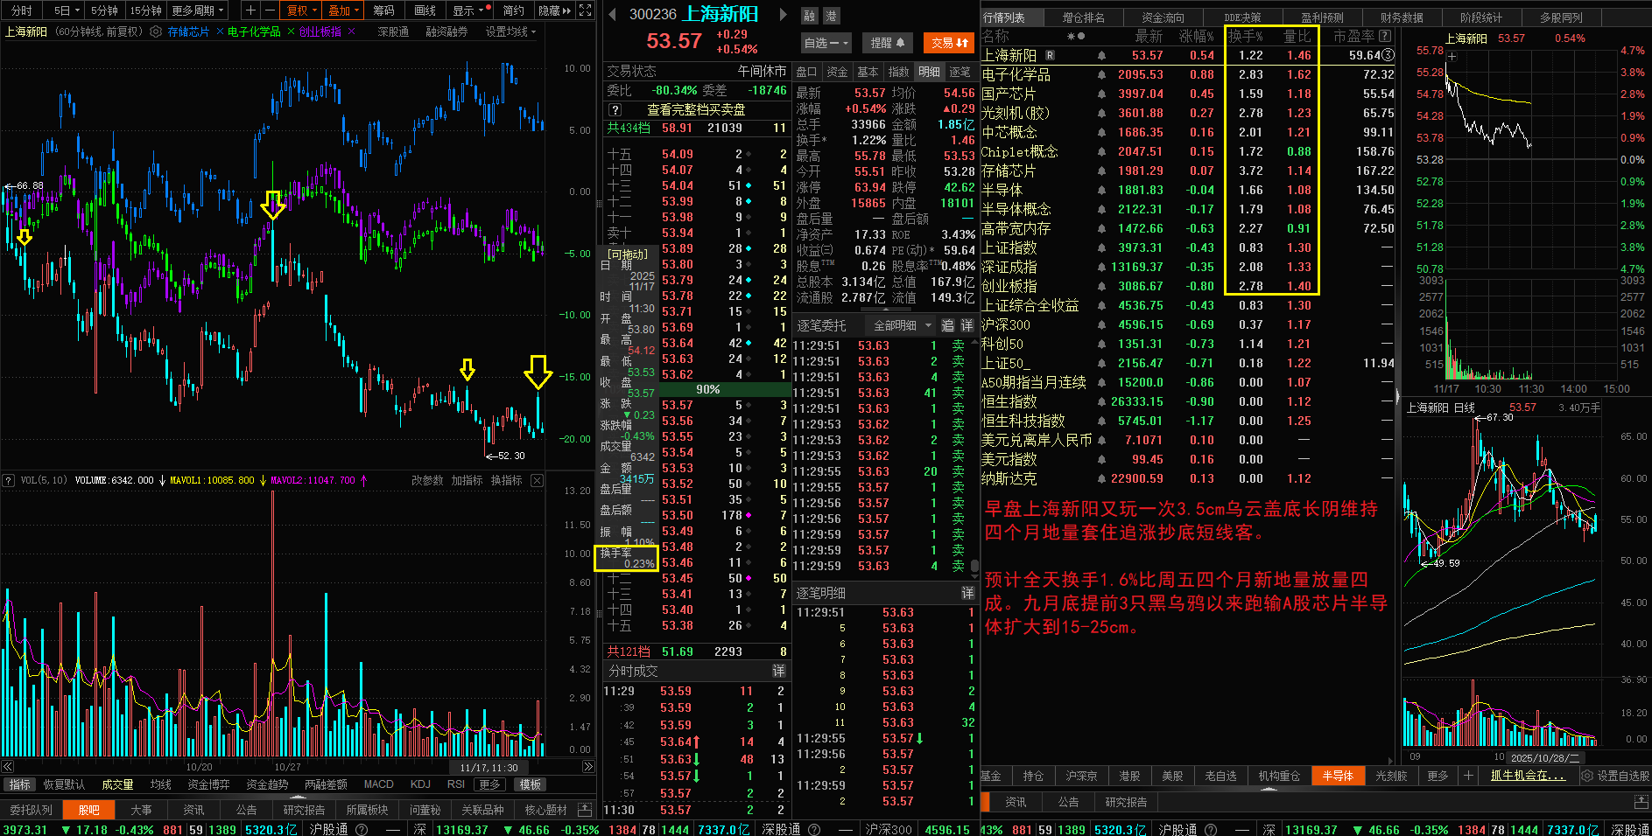1652x836 pixels.
Task: Open 详 details in 分时成交 header
Action: point(778,671)
